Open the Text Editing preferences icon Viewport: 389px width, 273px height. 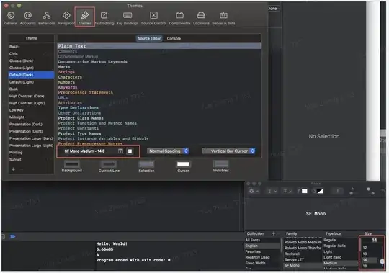pyautogui.click(x=104, y=18)
